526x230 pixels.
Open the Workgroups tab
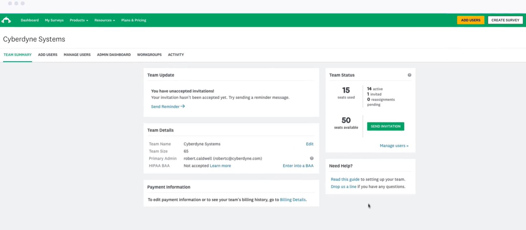pyautogui.click(x=149, y=55)
